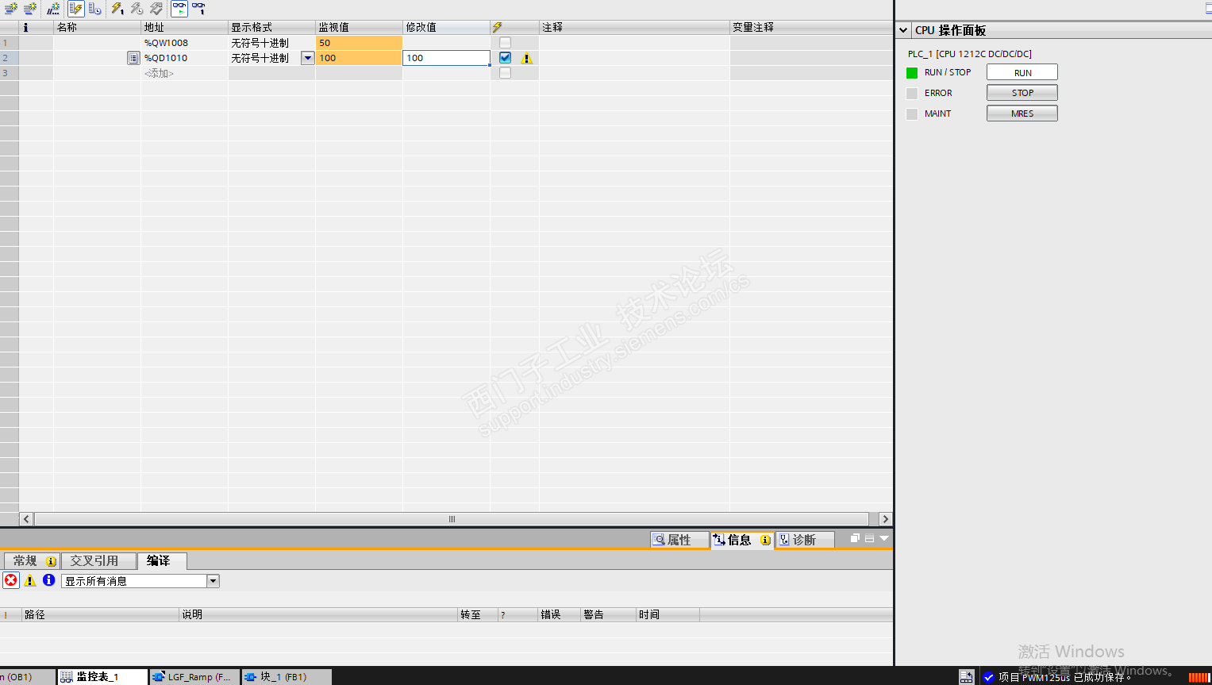The height and width of the screenshot is (685, 1212).
Task: Switch to the (OB1) editor tab
Action: [26, 677]
